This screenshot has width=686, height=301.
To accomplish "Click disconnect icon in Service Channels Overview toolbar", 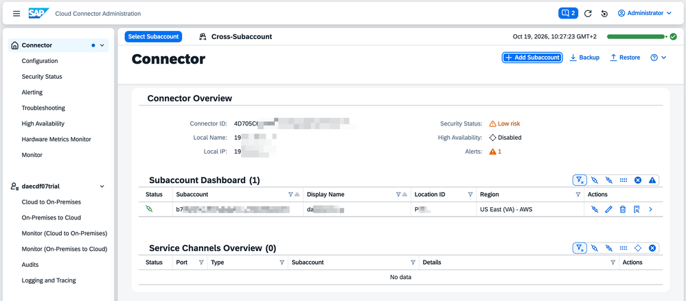I will point(608,248).
